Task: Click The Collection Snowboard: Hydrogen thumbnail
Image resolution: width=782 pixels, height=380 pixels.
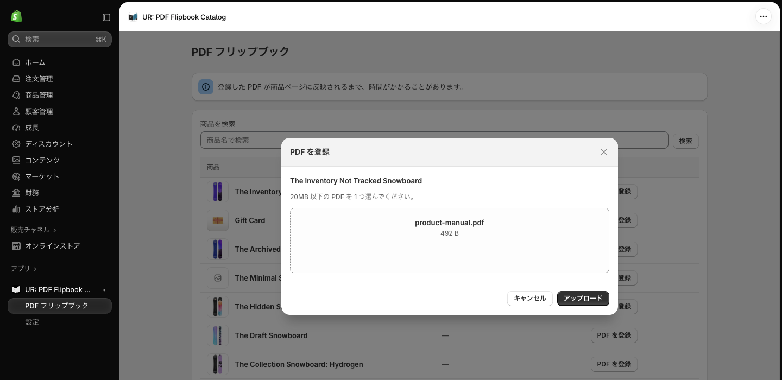Action: [218, 364]
